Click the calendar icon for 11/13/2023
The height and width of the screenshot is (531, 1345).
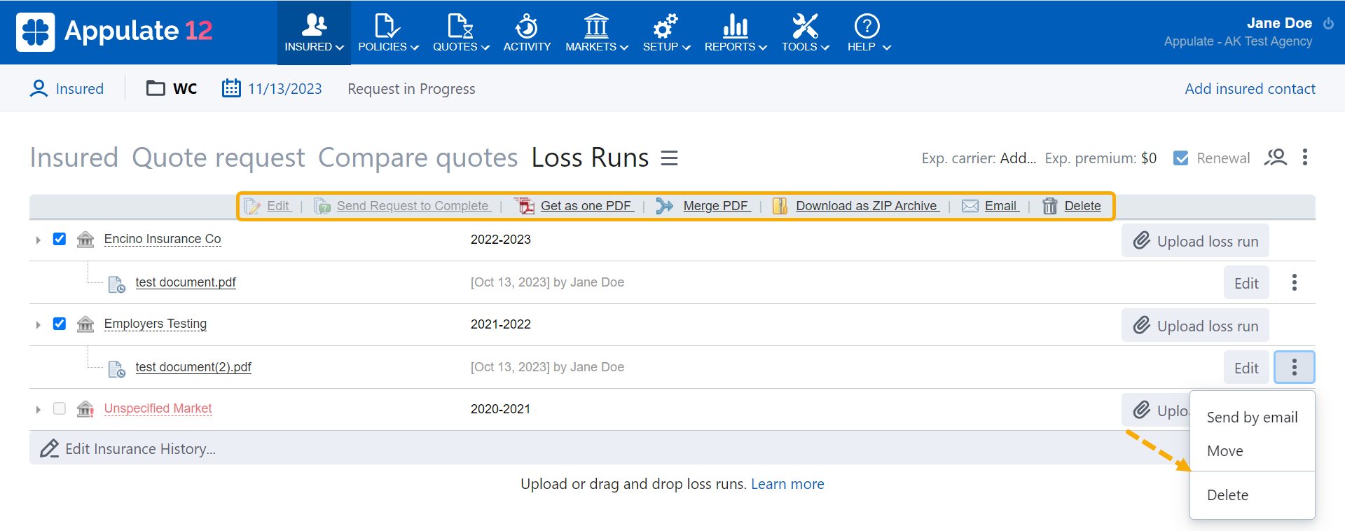click(231, 88)
